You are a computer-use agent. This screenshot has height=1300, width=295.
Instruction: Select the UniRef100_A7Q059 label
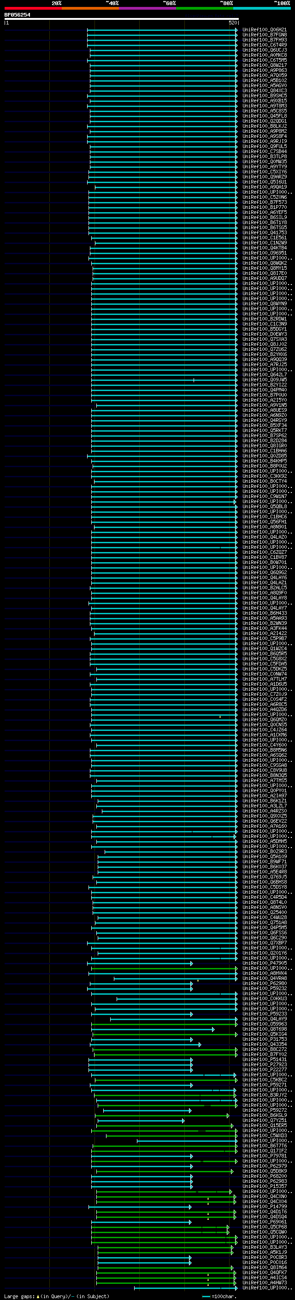(265, 75)
